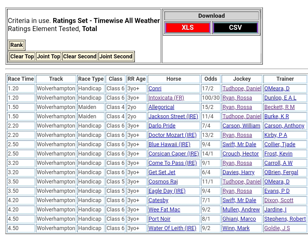This screenshot has width=308, height=240.
Task: Open the horse Conri link
Action: pos(155,88)
